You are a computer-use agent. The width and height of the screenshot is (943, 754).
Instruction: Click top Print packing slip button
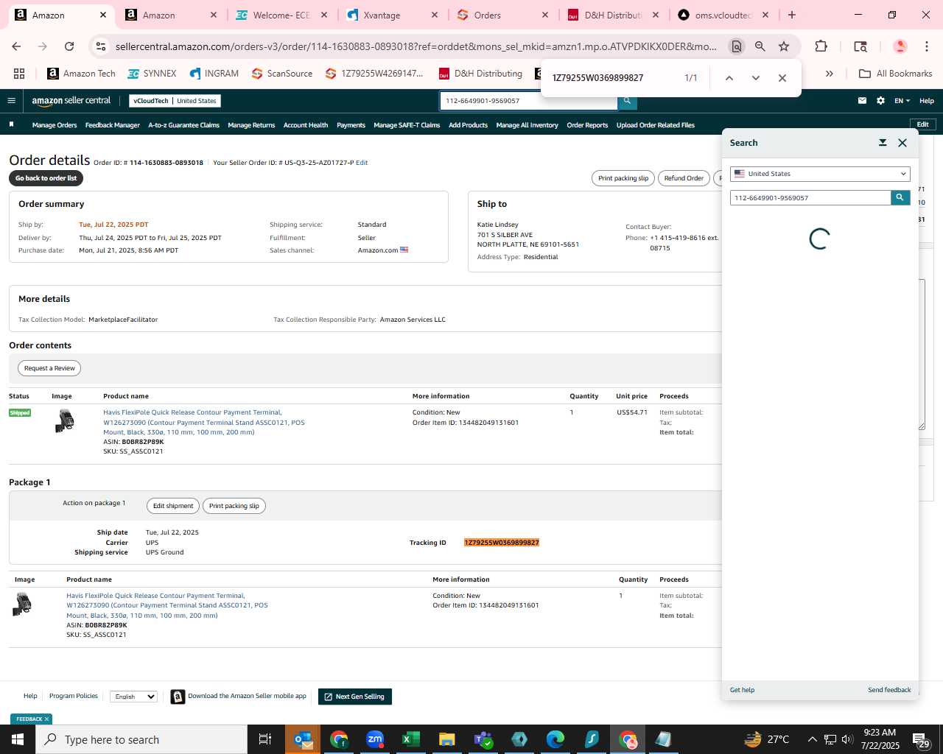coord(623,178)
